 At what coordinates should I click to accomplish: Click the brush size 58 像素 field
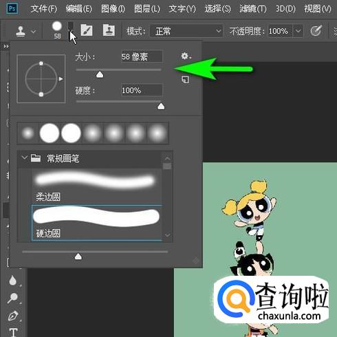[x=142, y=56]
